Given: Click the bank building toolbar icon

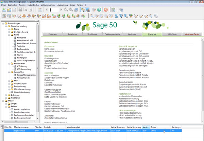Looking at the screenshot, I should click(113, 10).
